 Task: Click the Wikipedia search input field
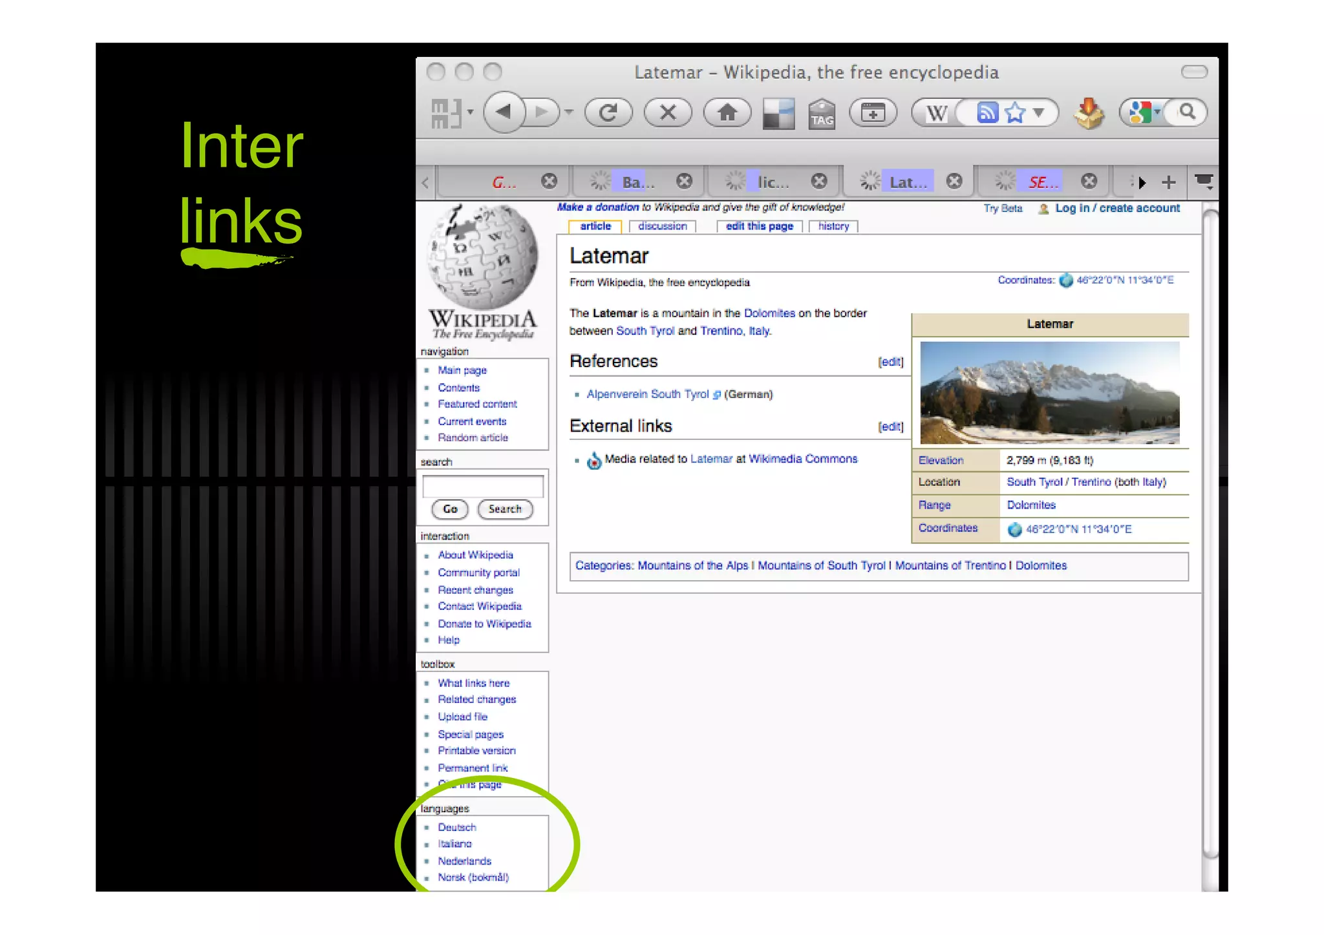482,486
